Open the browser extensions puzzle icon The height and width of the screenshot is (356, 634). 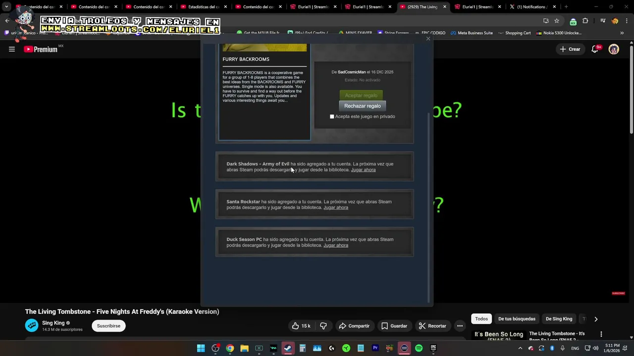(x=585, y=21)
